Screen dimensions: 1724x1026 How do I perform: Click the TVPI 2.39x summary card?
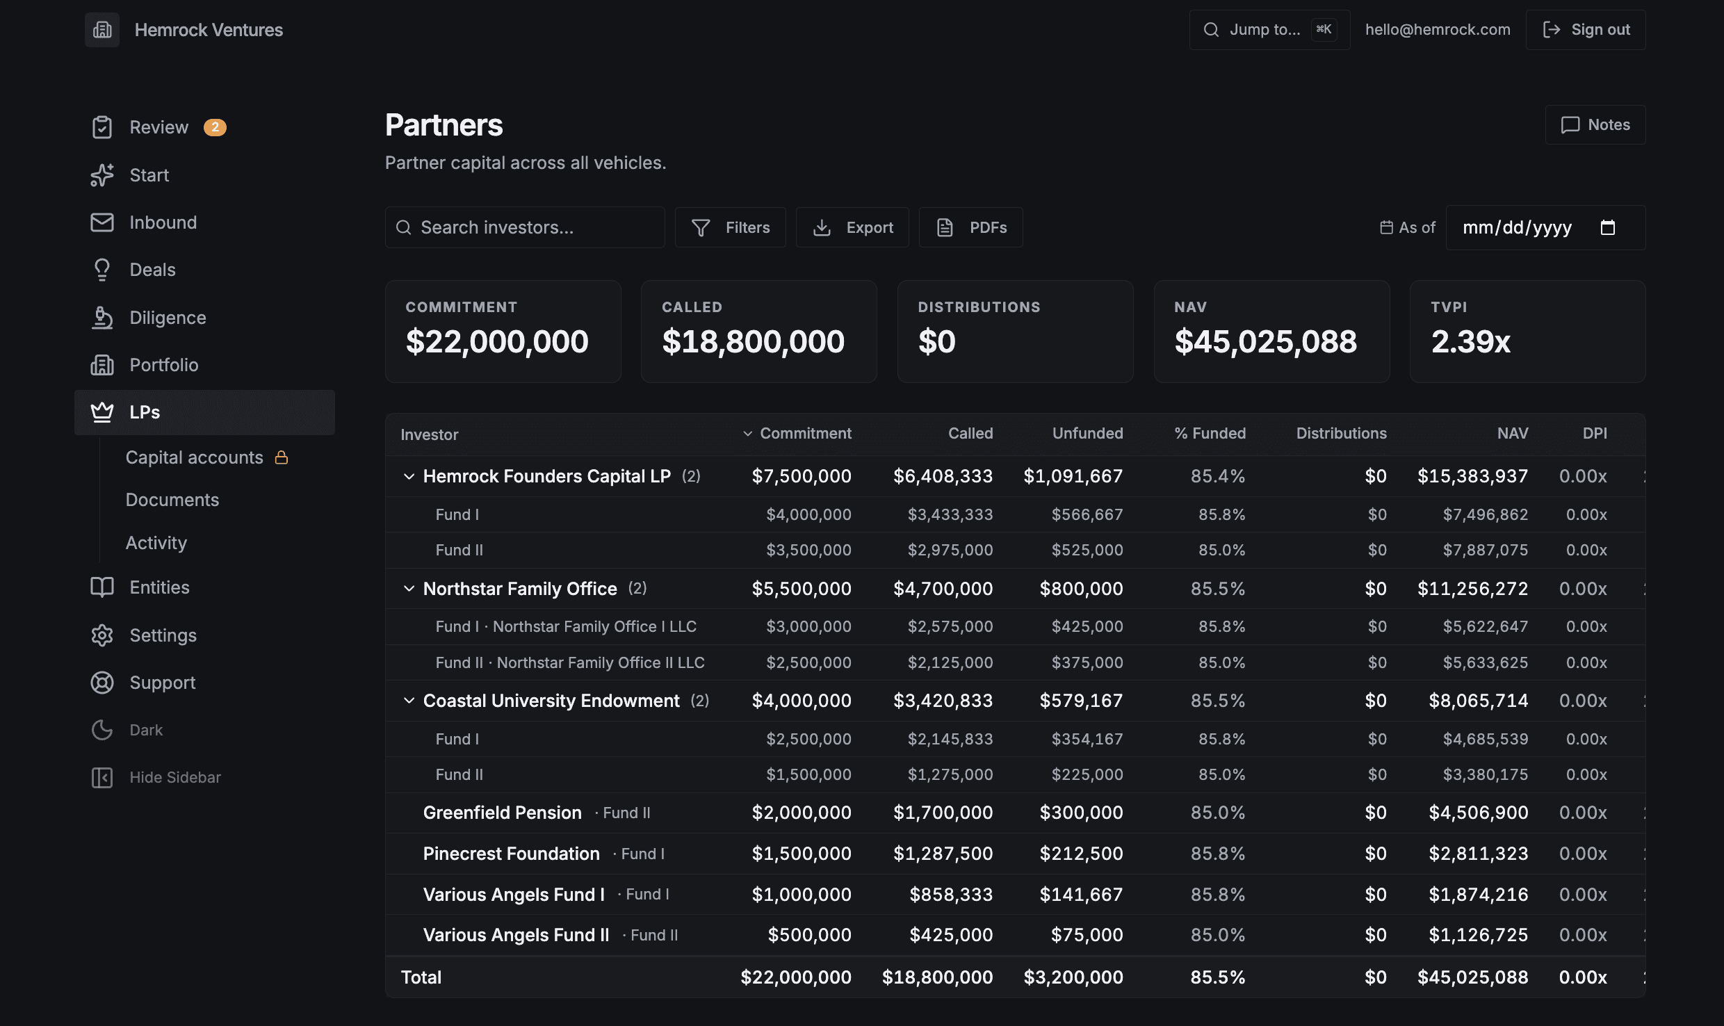(x=1527, y=332)
